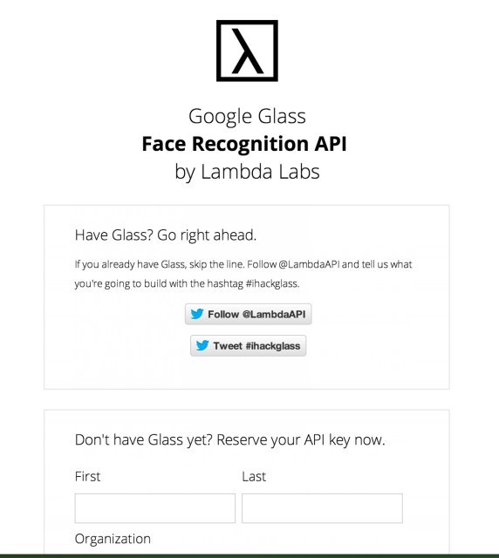Click the "Have Glass? Go right ahead." heading
This screenshot has height=558, width=499.
(x=166, y=235)
